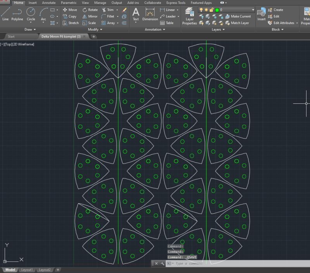Click the Insert block icon
Viewport: 310px width, 273px height.
tap(262, 14)
